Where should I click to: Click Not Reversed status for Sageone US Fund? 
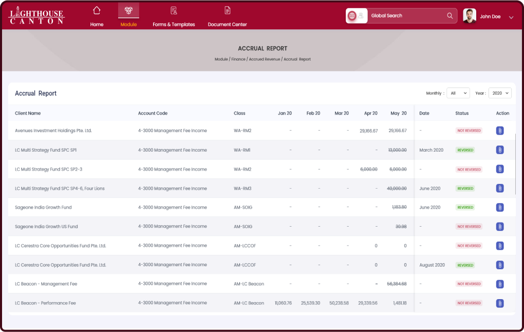469,227
